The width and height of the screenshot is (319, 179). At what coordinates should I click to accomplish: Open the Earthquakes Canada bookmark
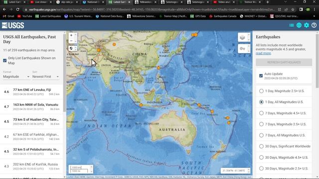pyautogui.click(x=223, y=16)
